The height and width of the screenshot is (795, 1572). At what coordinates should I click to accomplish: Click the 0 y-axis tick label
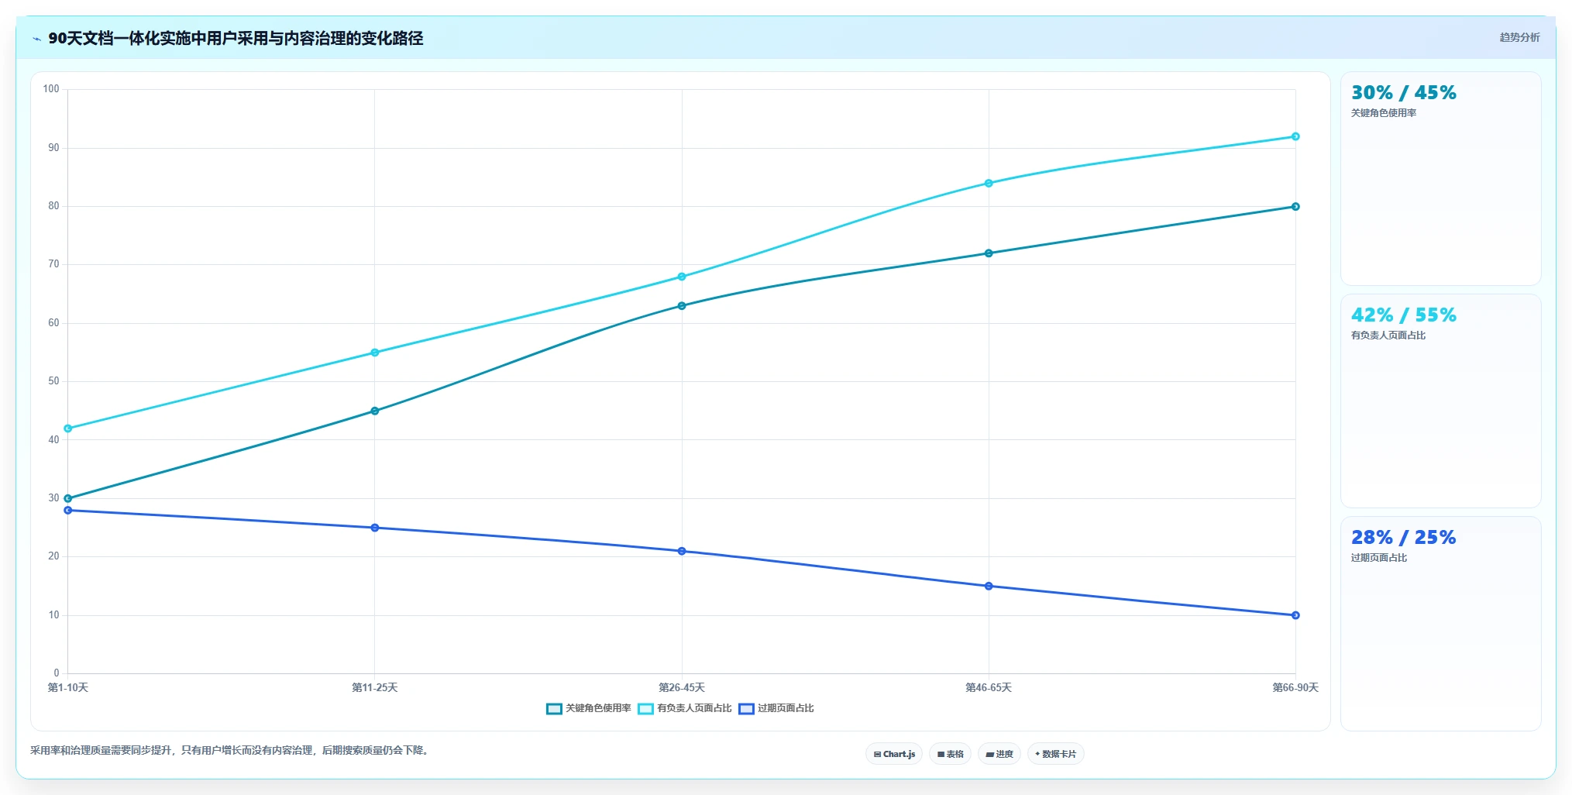tap(57, 673)
